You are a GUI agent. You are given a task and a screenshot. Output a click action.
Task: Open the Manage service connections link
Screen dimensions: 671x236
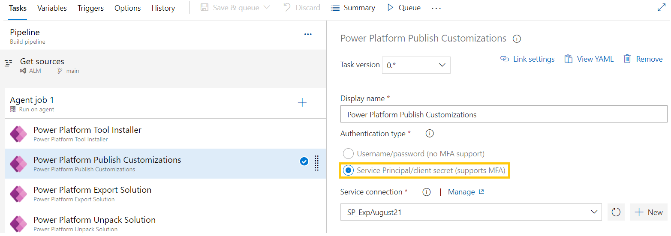(466, 192)
